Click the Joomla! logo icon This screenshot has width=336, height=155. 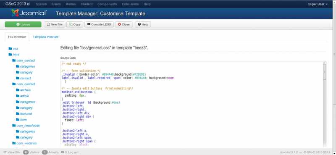pos(15,13)
